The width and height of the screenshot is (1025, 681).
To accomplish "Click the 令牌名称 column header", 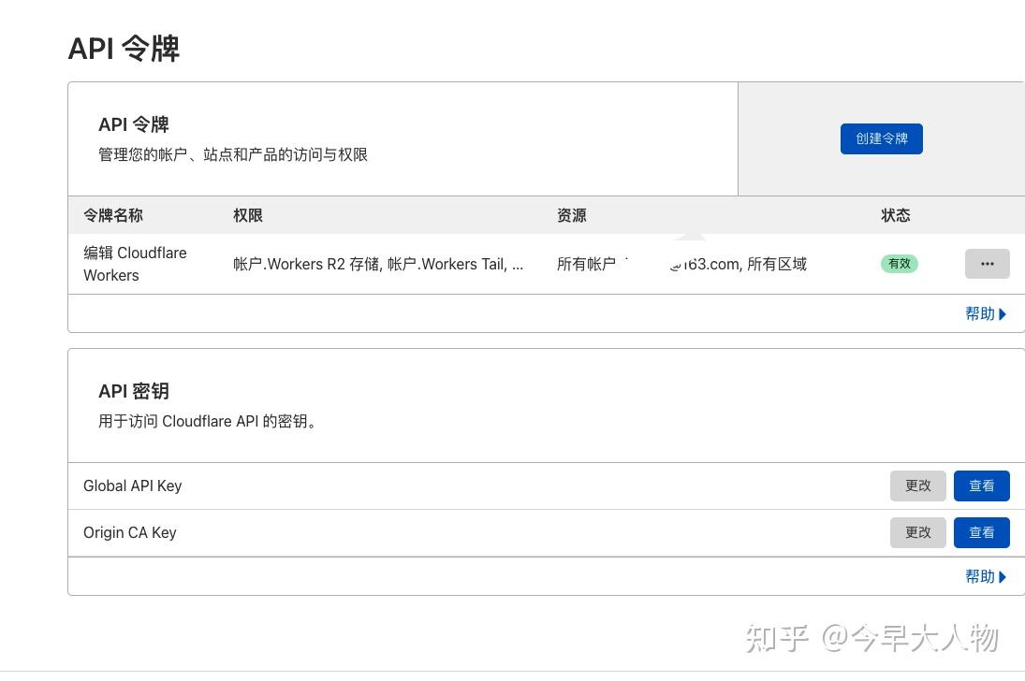I will [112, 215].
